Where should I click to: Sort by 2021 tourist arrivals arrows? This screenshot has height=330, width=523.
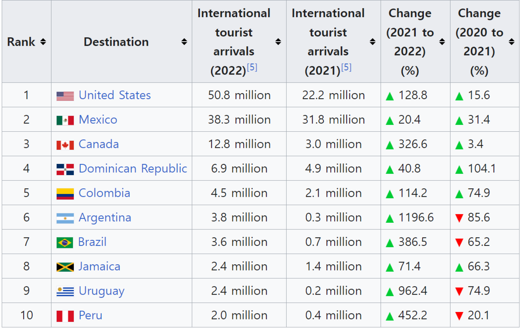point(372,42)
